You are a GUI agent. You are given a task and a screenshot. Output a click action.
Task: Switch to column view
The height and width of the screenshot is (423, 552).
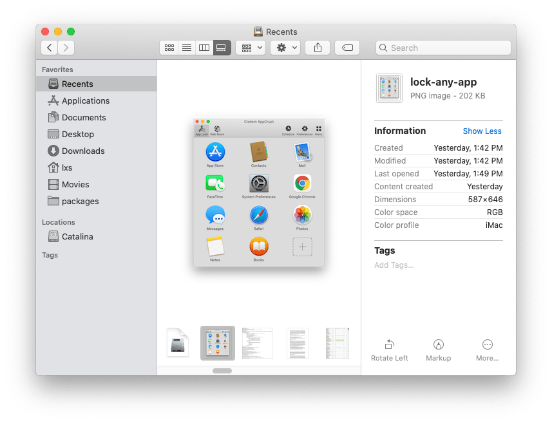tap(204, 48)
